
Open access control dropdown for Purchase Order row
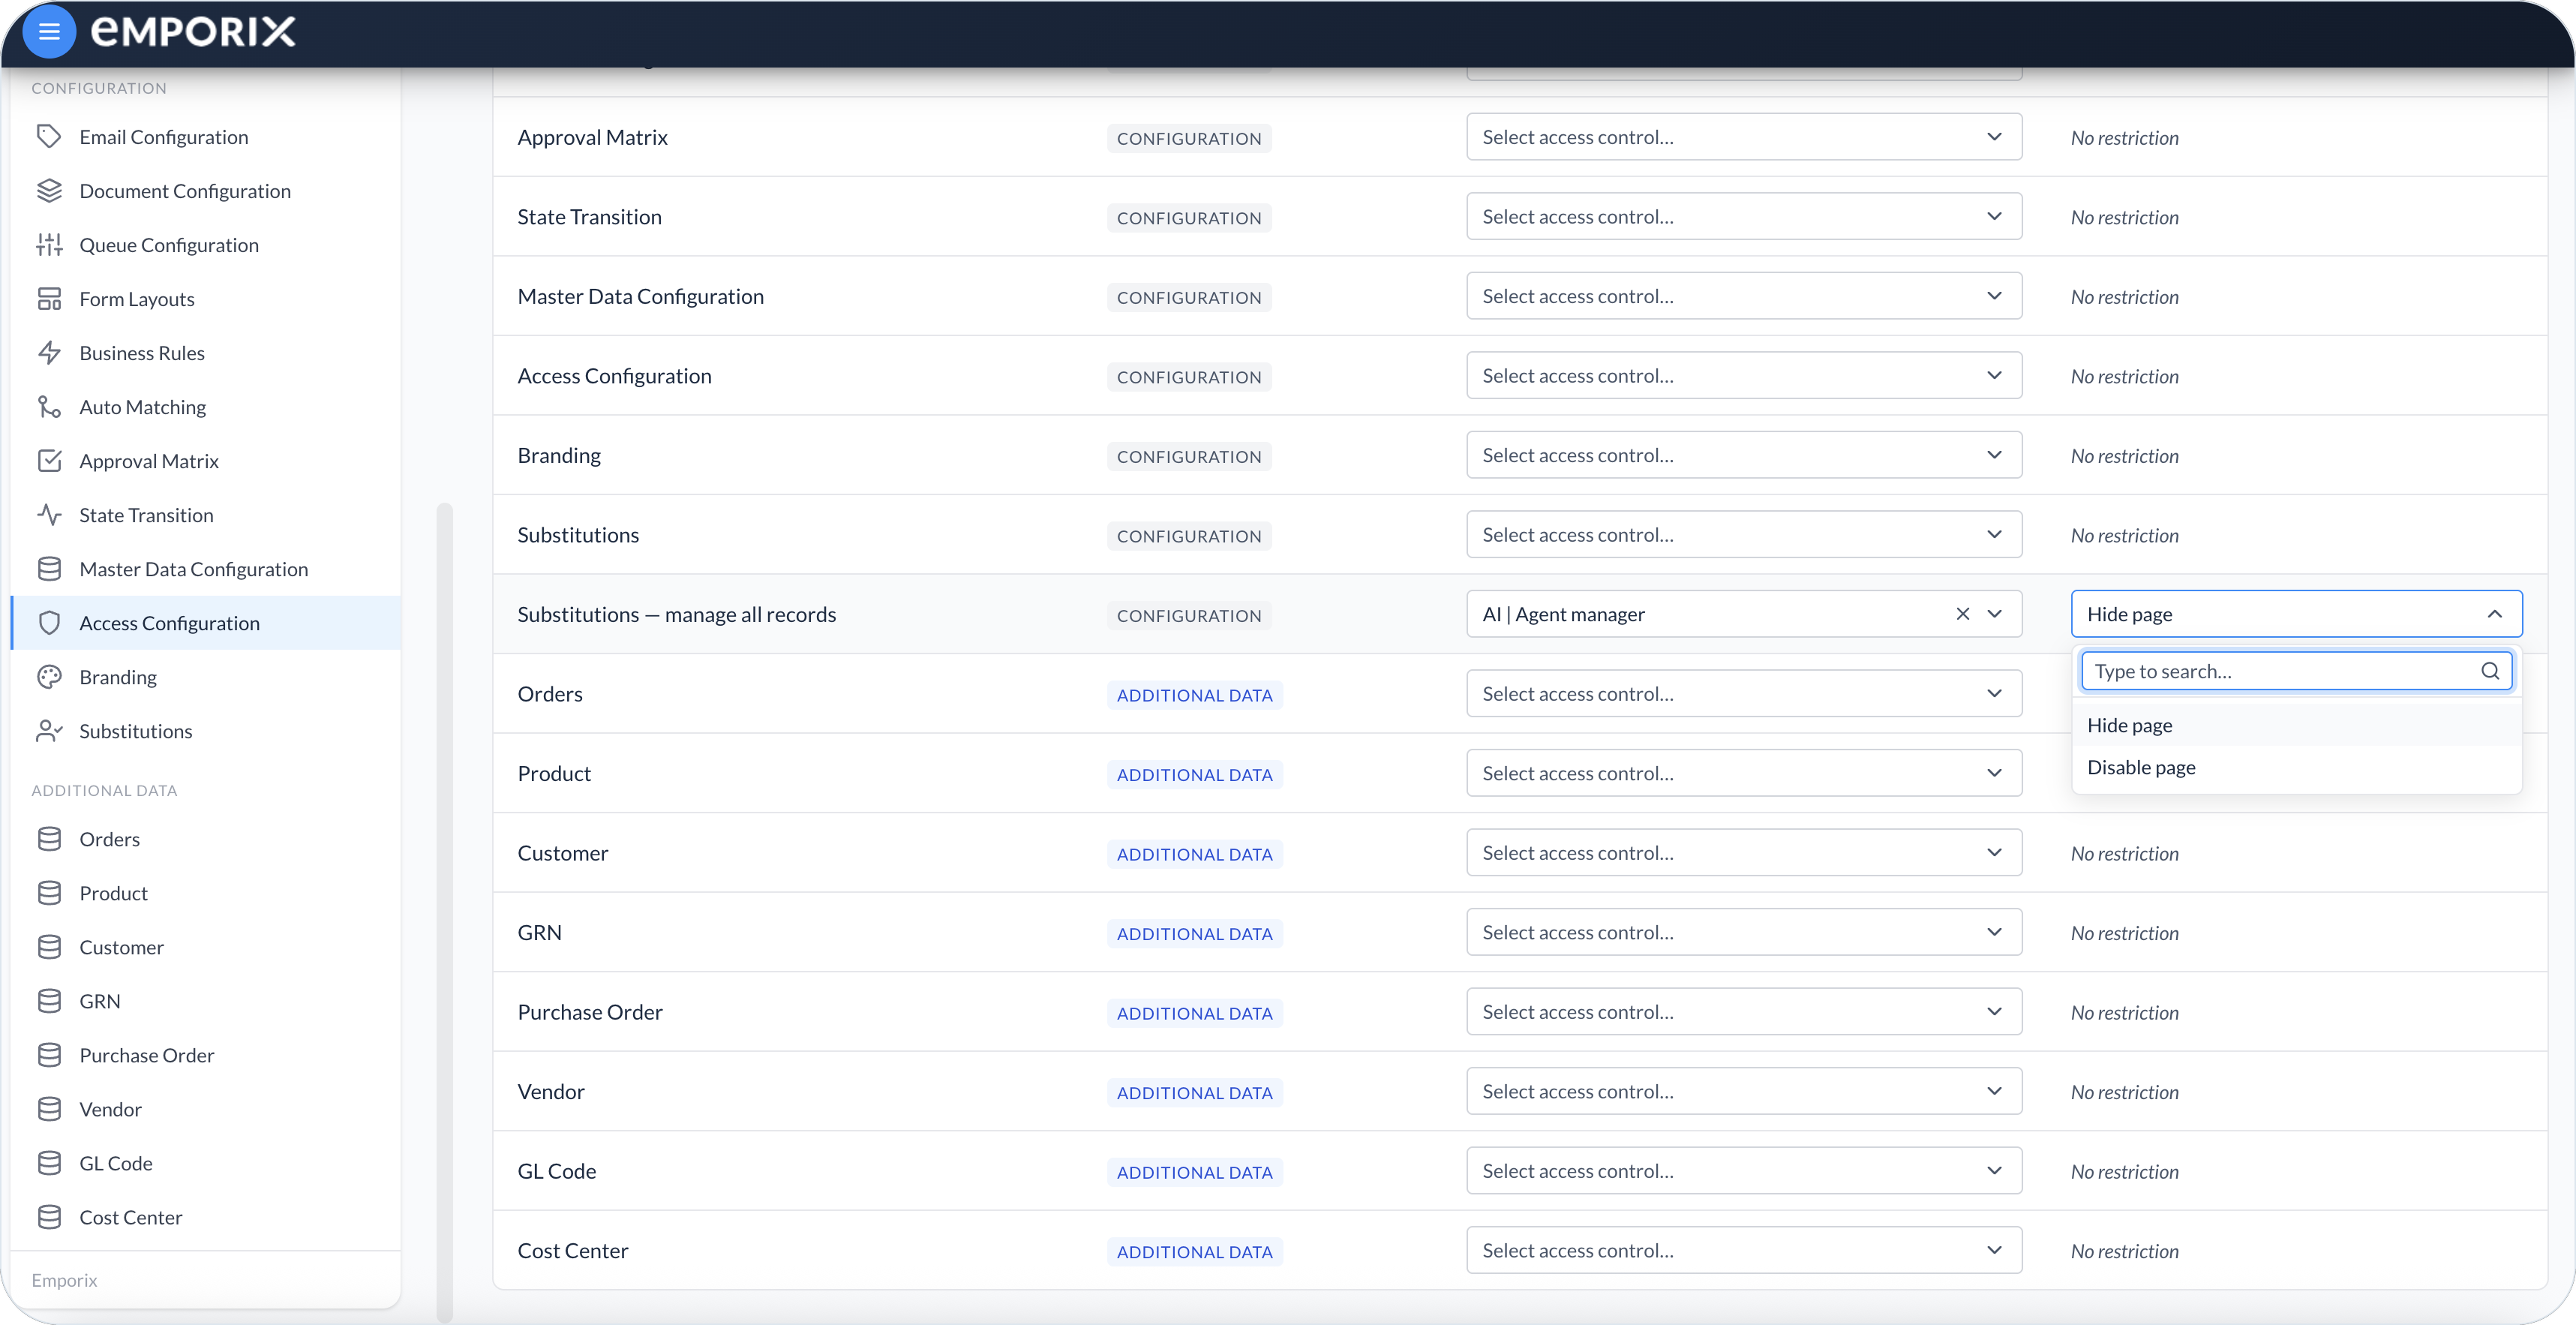pyautogui.click(x=1744, y=1011)
